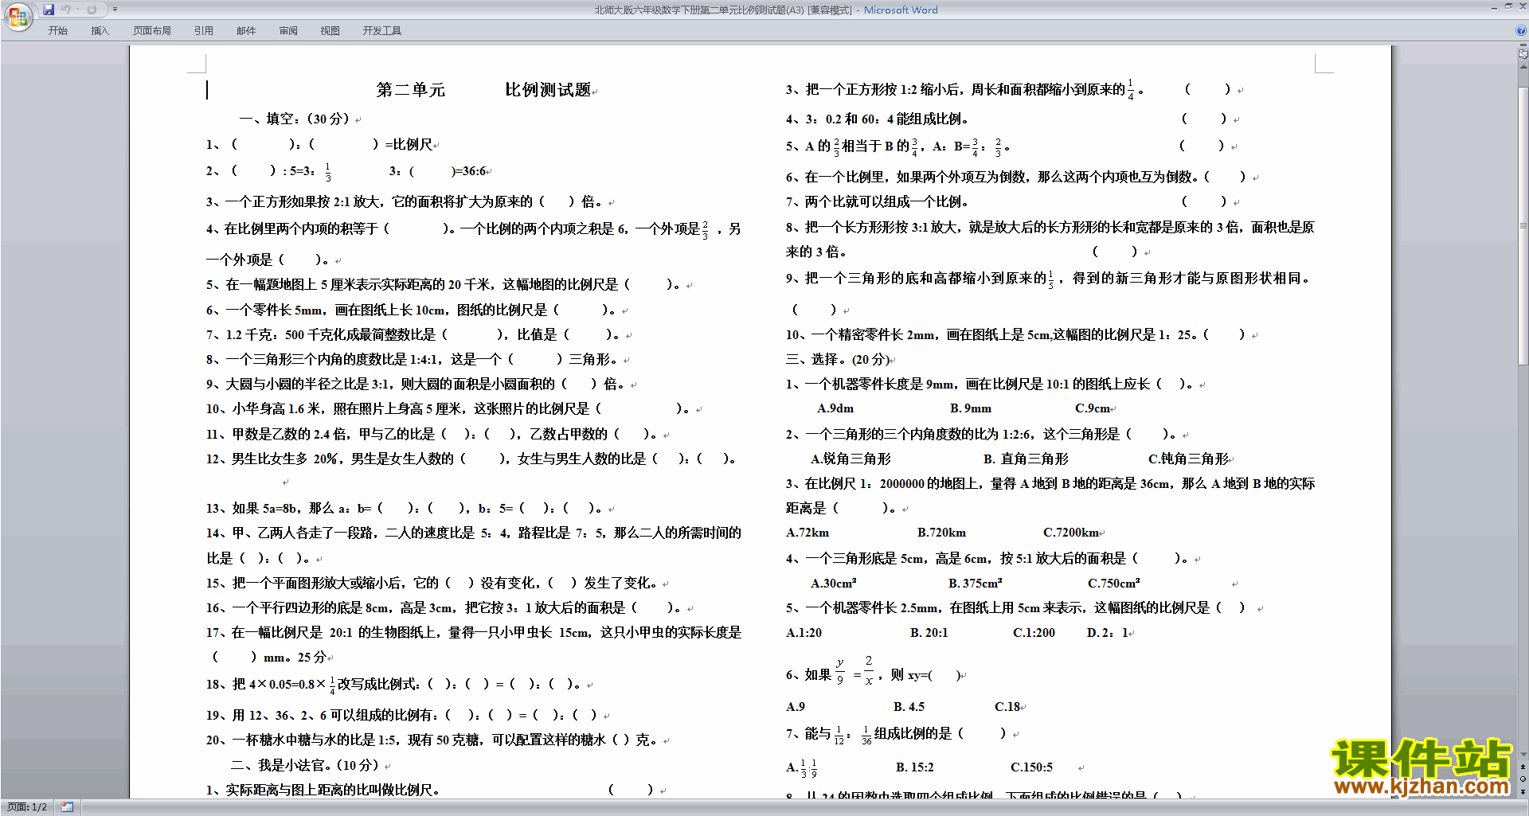Open the 开始 ribbon tab
The height and width of the screenshot is (816, 1529).
57,31
